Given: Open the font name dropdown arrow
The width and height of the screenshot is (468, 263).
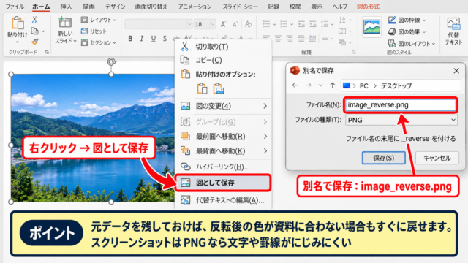Looking at the screenshot, I should (189, 24).
